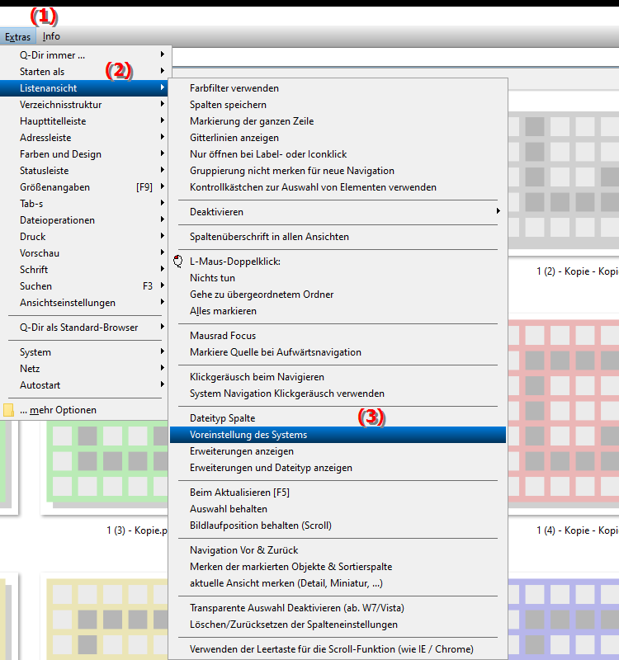The image size is (619, 660).
Task: Open the Adressleiste submenu
Action: coord(84,138)
